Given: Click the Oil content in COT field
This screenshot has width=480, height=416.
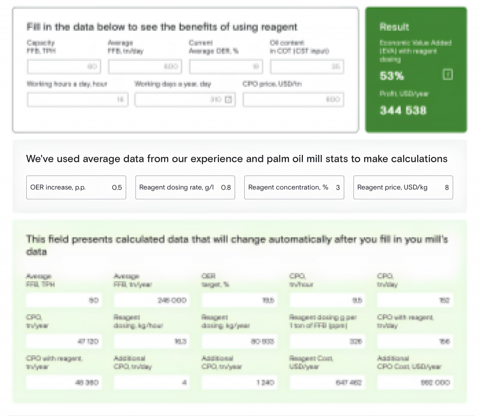Looking at the screenshot, I should (x=307, y=66).
